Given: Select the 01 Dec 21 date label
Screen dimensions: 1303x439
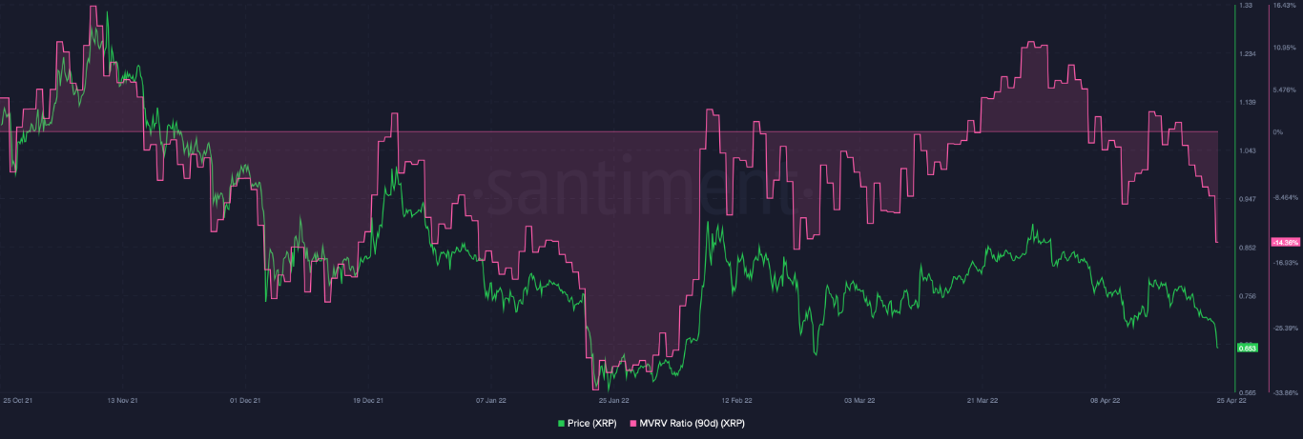Looking at the screenshot, I should (x=246, y=402).
